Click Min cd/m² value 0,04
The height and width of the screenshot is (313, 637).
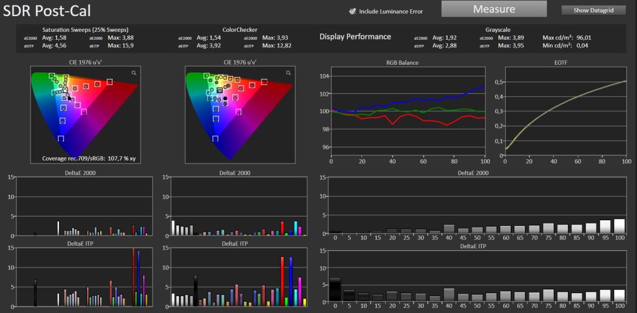[582, 45]
